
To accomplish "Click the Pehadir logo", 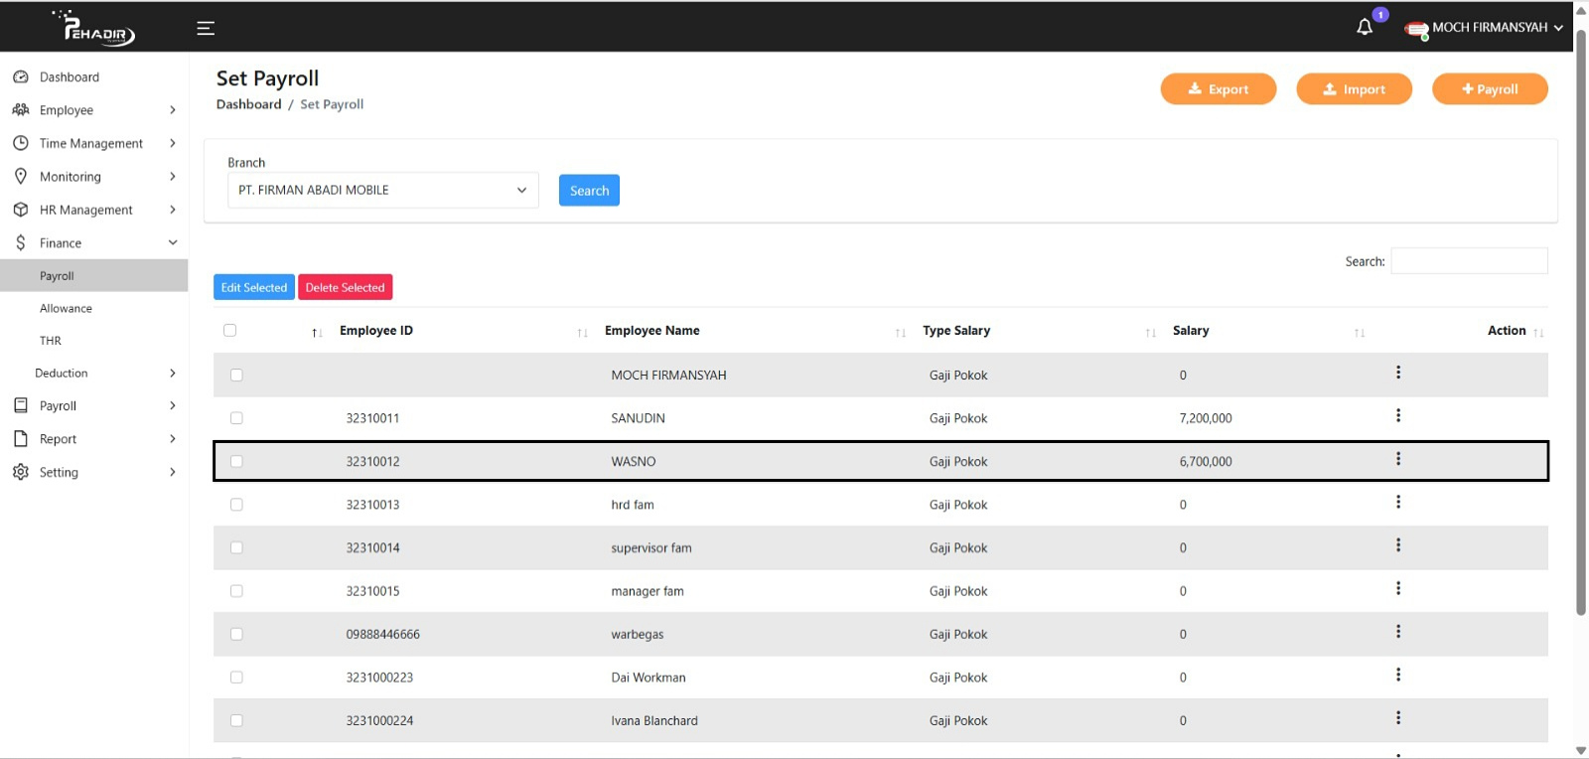I will (x=97, y=28).
